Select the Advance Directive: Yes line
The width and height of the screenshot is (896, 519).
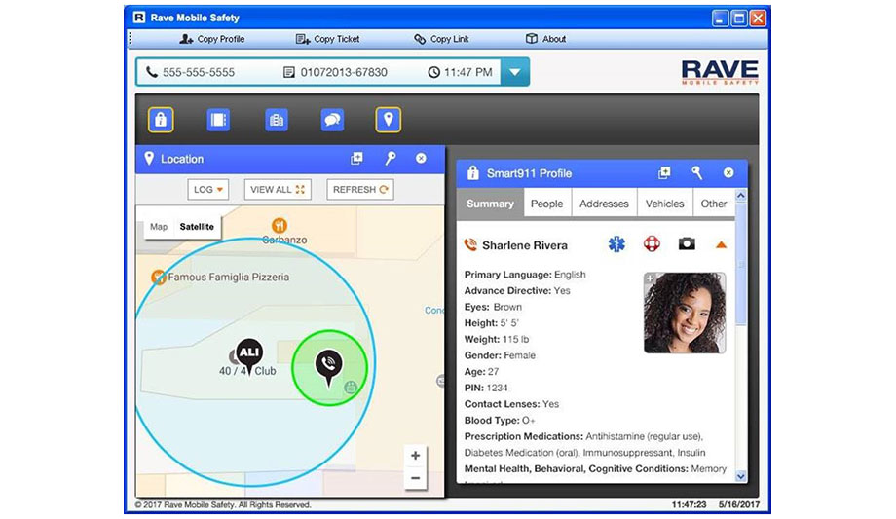pos(517,290)
